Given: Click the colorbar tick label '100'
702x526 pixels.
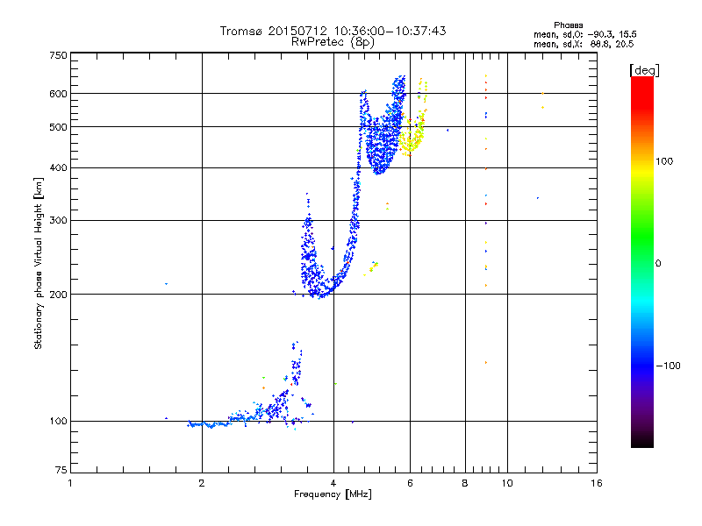Looking at the screenshot, I should click(x=664, y=161).
